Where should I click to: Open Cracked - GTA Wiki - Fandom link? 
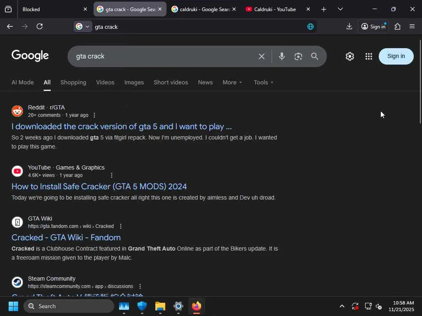[66, 237]
